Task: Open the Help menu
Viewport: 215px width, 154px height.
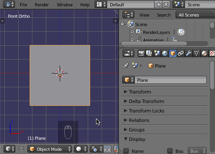Action: pyautogui.click(x=85, y=5)
